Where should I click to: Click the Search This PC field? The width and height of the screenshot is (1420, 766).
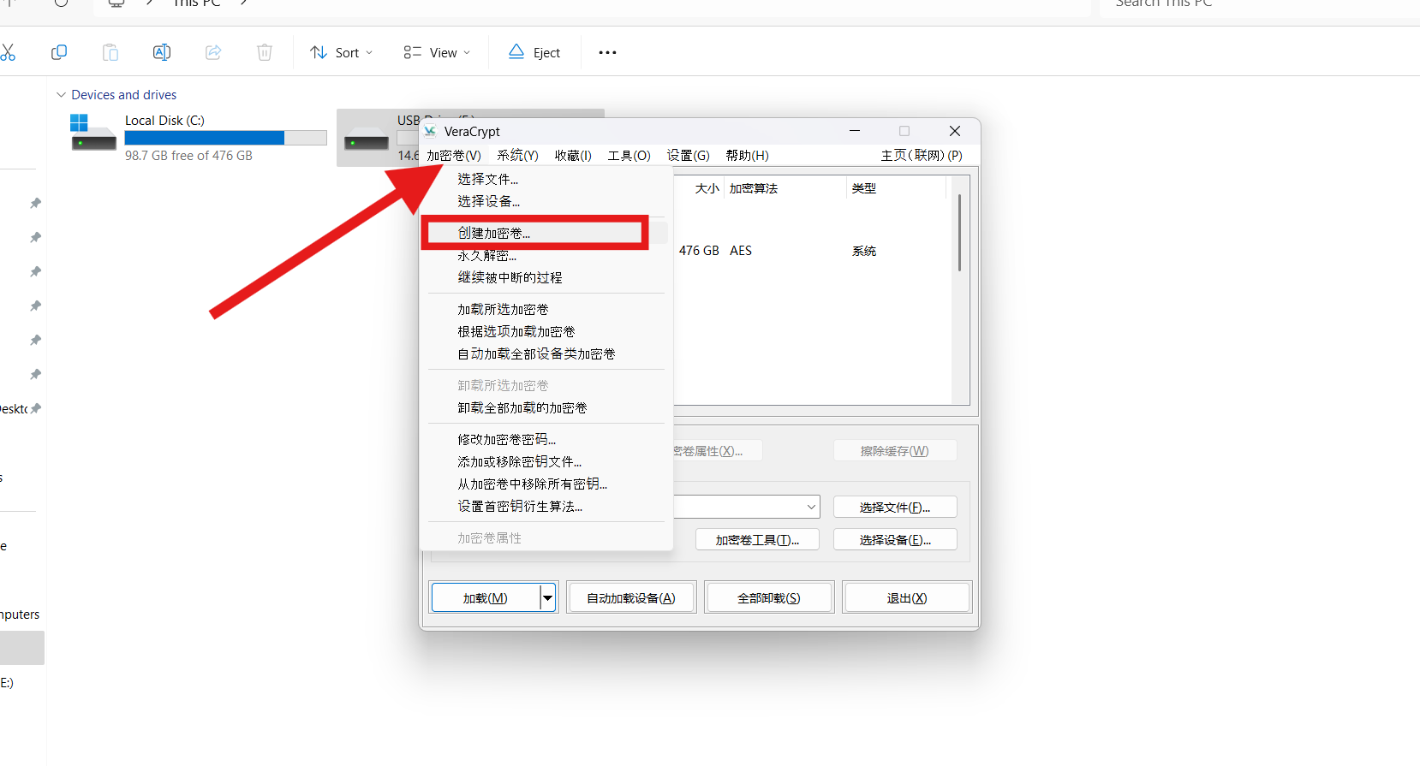click(x=1259, y=4)
